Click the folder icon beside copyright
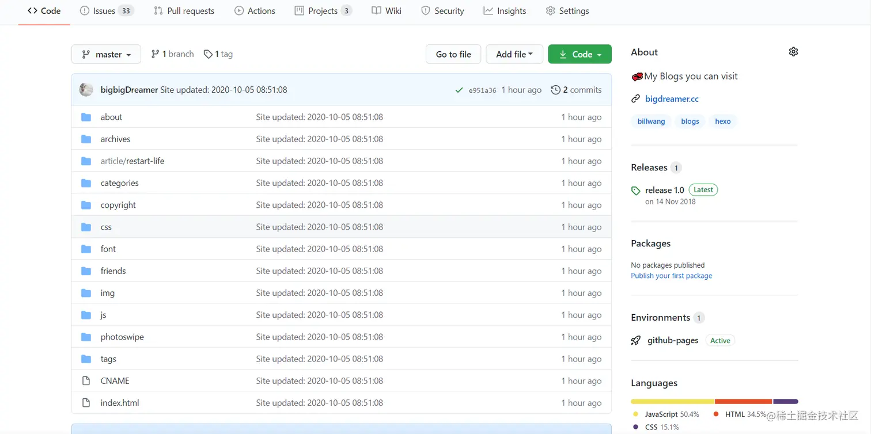This screenshot has width=871, height=434. click(86, 205)
